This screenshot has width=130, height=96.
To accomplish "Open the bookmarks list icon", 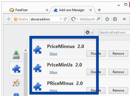I will 115,19.
